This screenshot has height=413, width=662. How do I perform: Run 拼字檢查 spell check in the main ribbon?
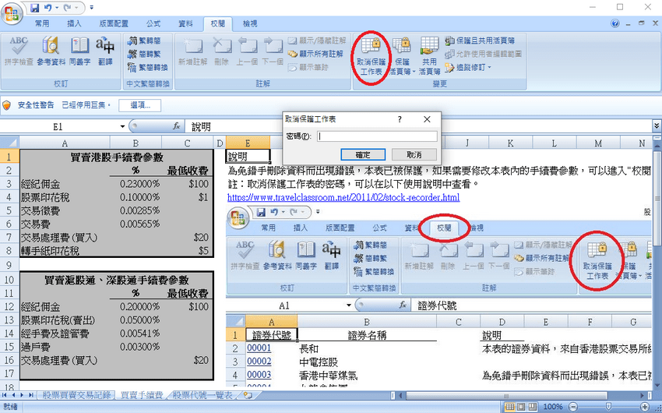tap(19, 51)
